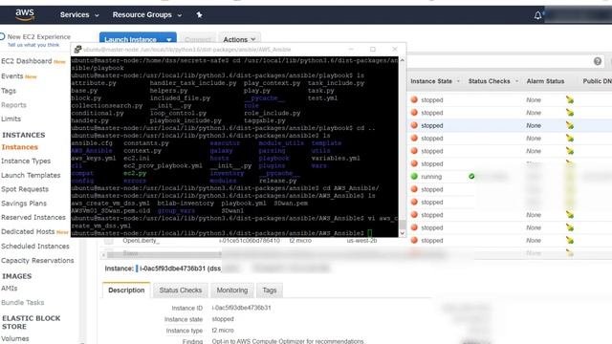Click the help question mark icon
612x344 pixels.
[597, 61]
